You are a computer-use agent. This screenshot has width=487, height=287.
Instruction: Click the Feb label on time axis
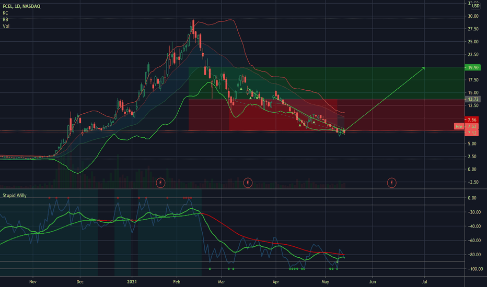pyautogui.click(x=177, y=282)
